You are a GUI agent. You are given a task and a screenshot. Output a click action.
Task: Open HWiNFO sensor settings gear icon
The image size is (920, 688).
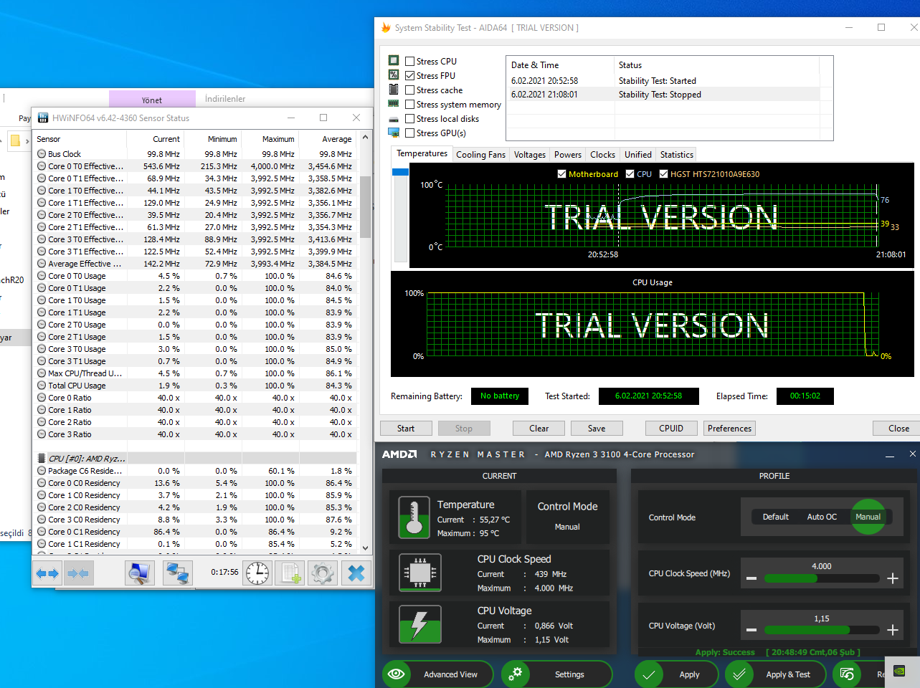[x=323, y=573]
